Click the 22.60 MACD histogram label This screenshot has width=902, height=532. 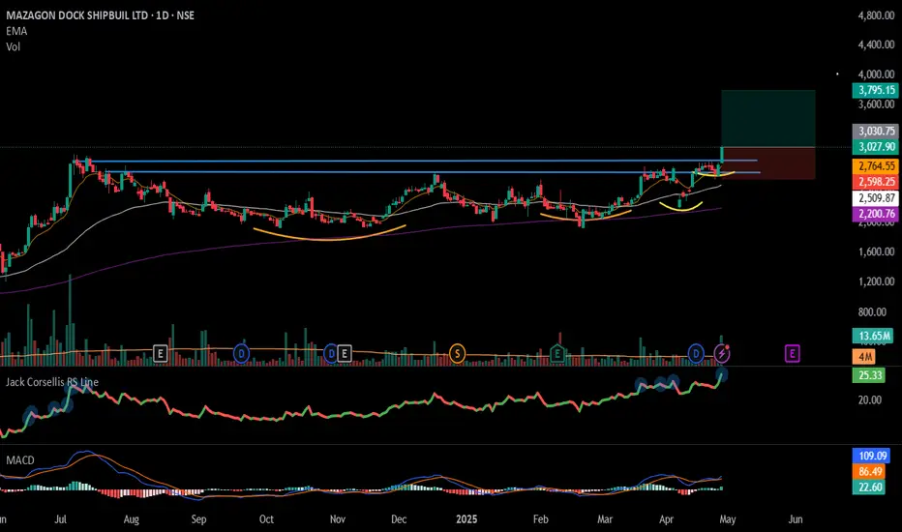[869, 488]
